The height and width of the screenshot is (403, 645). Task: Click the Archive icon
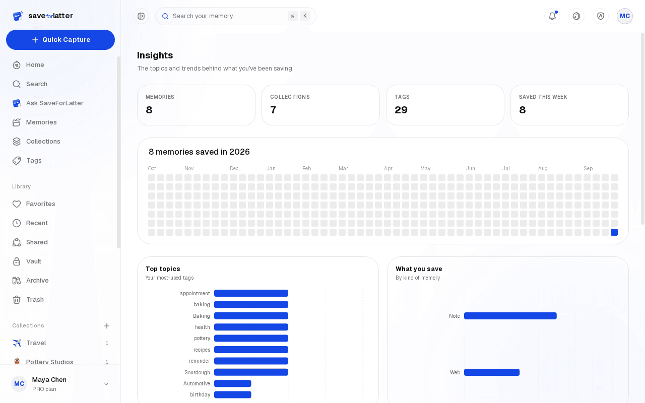pyautogui.click(x=17, y=281)
